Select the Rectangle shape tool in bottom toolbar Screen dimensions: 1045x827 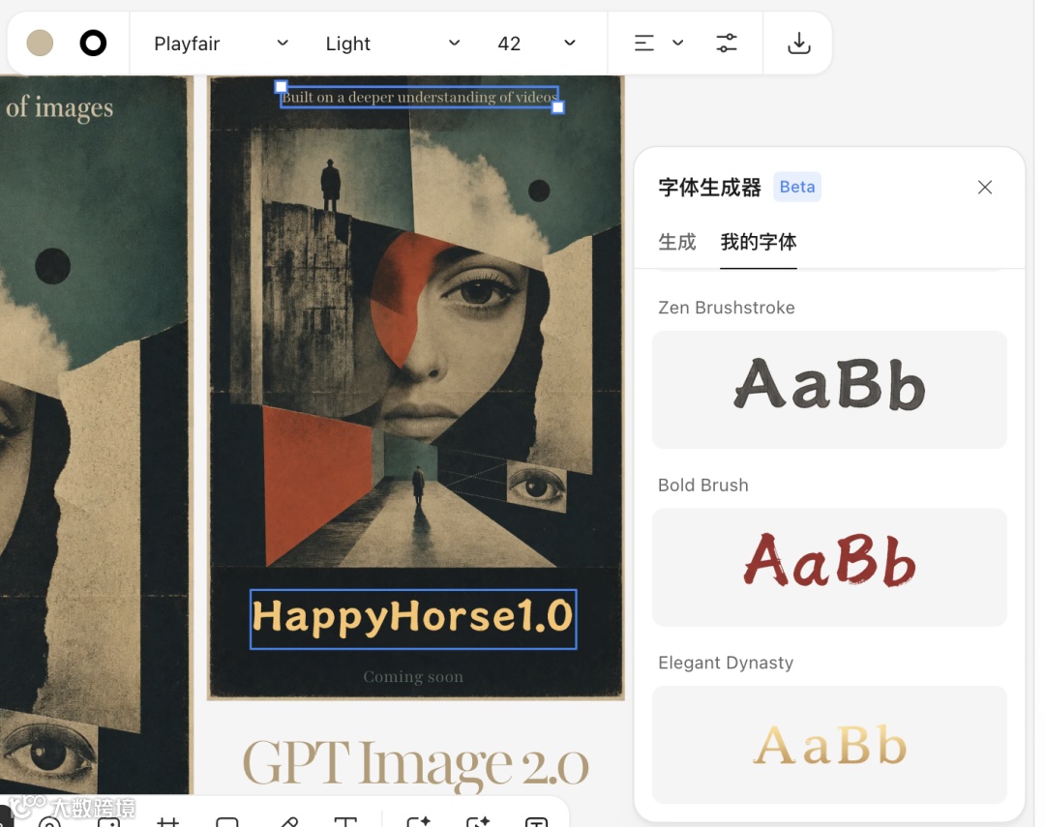[227, 821]
